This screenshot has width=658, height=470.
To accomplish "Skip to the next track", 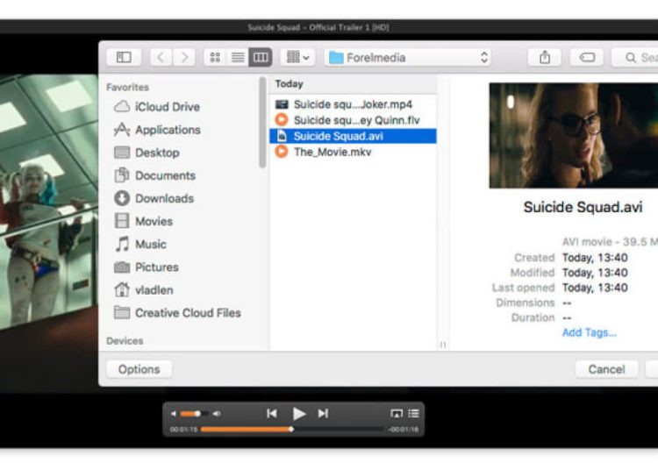I will [x=323, y=413].
